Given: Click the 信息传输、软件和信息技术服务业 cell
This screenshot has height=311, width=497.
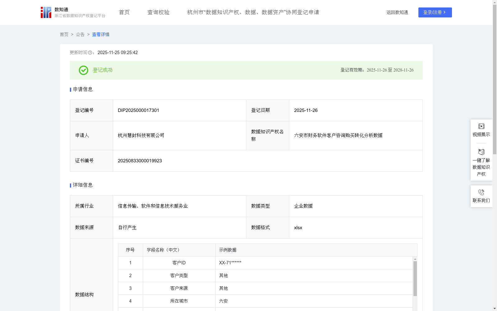Looking at the screenshot, I should (x=180, y=206).
